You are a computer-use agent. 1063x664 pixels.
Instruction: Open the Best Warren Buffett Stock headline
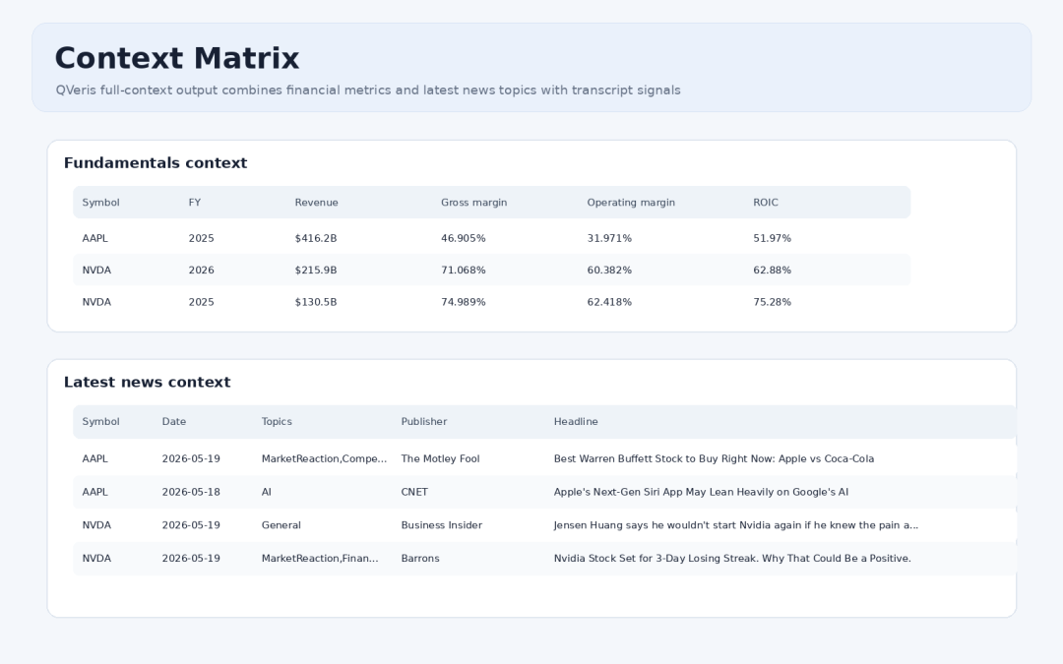click(714, 458)
